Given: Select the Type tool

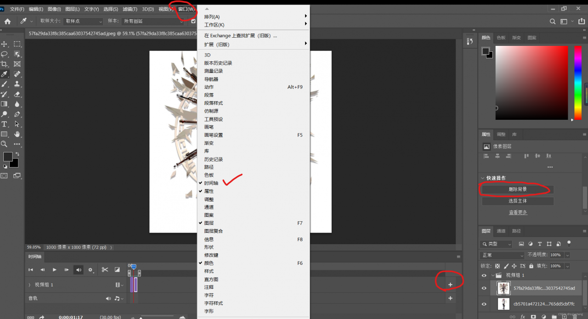Looking at the screenshot, I should pyautogui.click(x=5, y=124).
